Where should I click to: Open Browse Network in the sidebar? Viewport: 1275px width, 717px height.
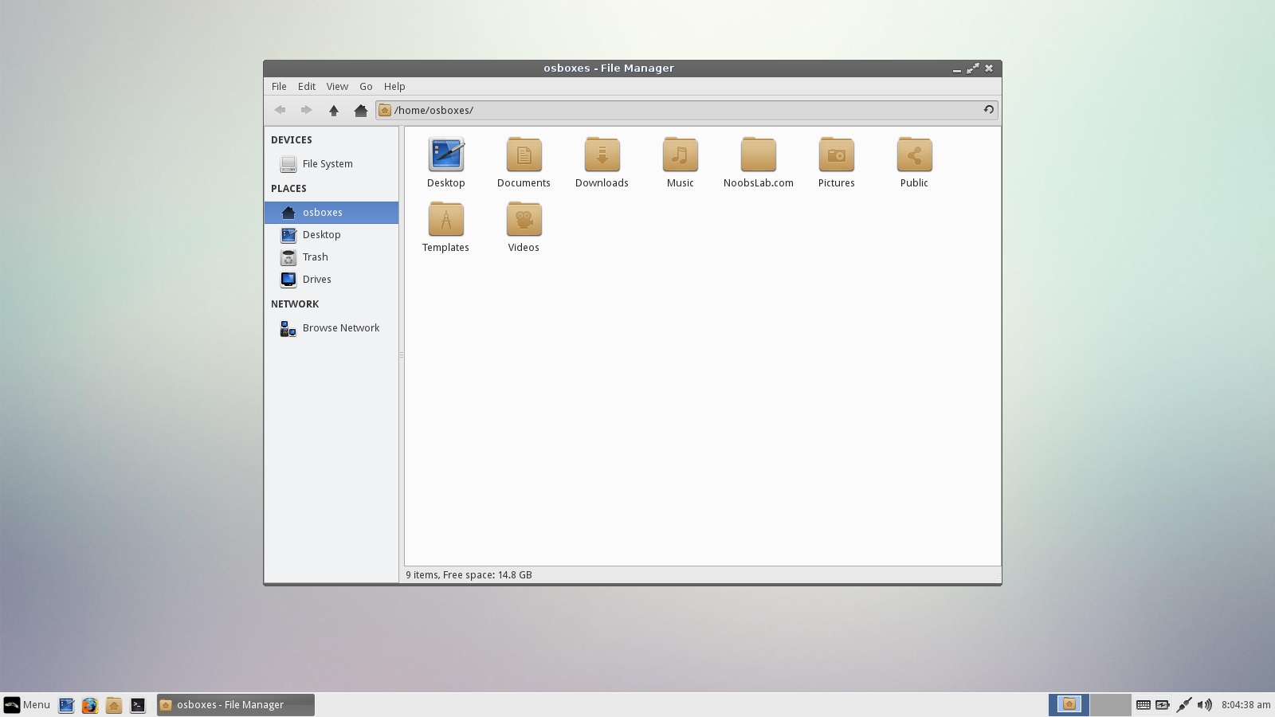tap(340, 328)
